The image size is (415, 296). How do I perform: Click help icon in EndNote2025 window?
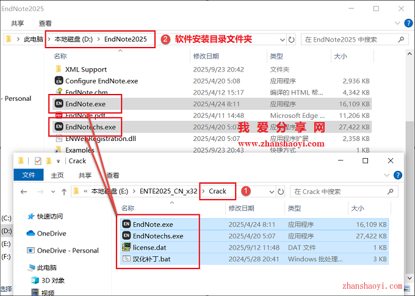point(408,23)
